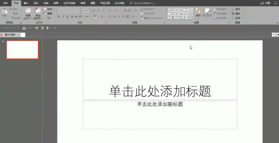279x143 pixels.
Task: Click the New Slide (新建幻灯片) icon
Action: pos(28,10)
